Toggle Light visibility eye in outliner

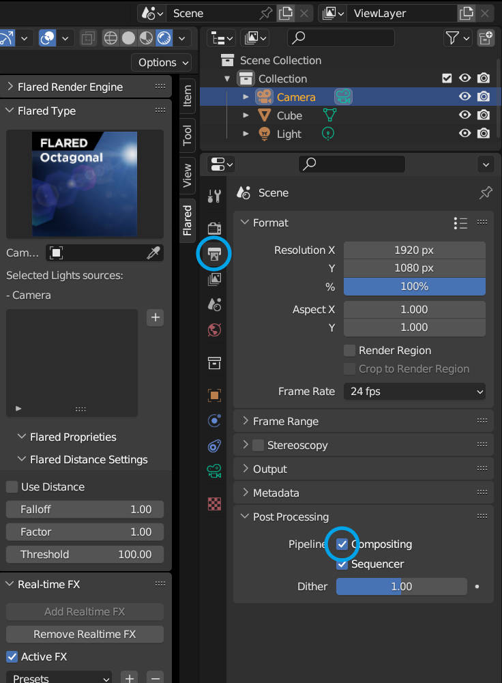(x=464, y=133)
